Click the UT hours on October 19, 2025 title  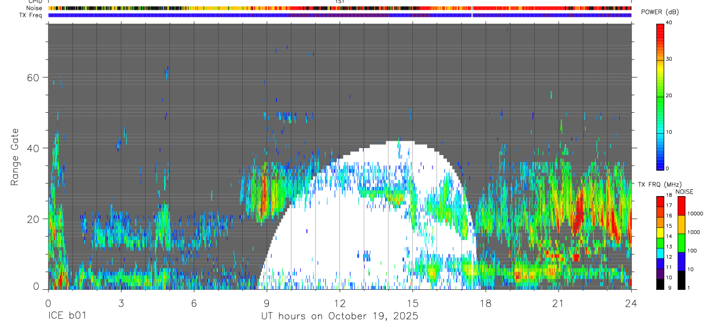point(340,316)
